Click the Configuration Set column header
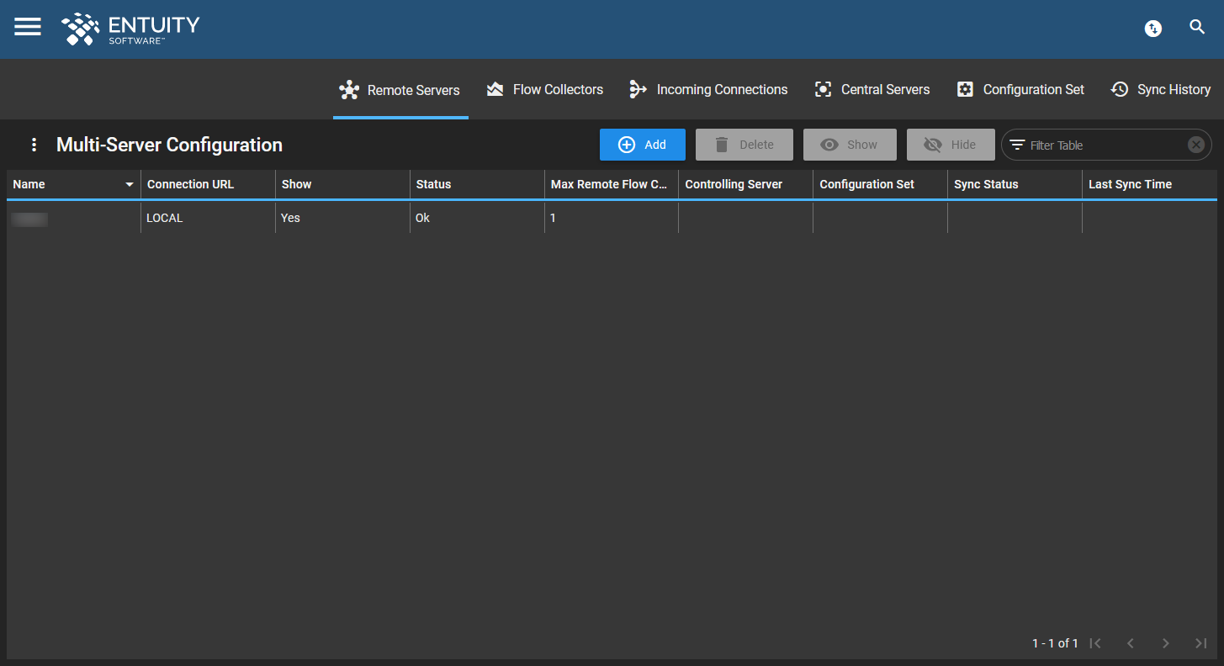The width and height of the screenshot is (1224, 666). point(880,184)
